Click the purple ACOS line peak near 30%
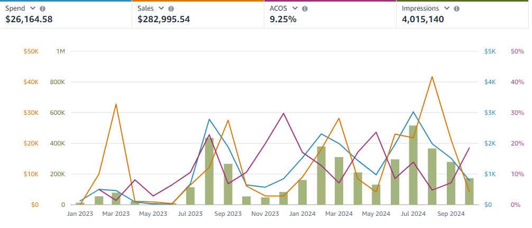This screenshot has height=228, width=532. pos(284,113)
